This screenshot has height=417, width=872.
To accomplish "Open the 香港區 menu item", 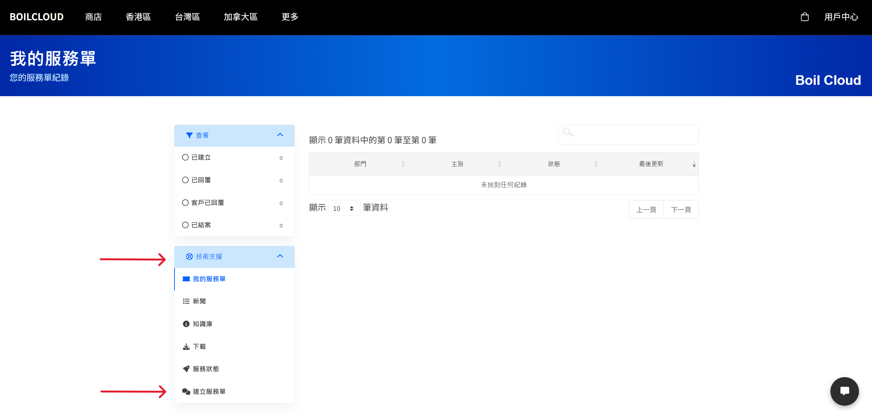I will (138, 17).
